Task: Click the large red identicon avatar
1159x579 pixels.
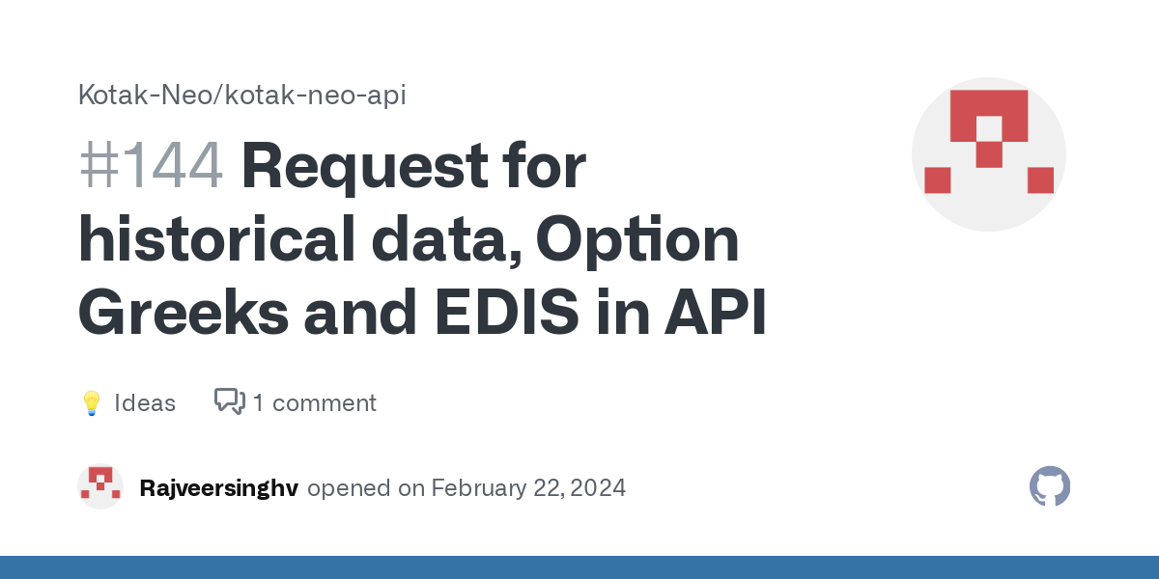Action: 988,154
